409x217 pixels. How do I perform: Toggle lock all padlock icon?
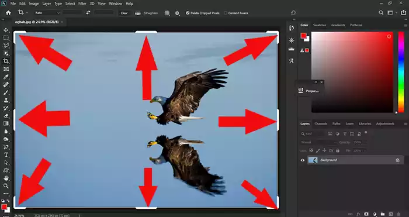coord(338,150)
